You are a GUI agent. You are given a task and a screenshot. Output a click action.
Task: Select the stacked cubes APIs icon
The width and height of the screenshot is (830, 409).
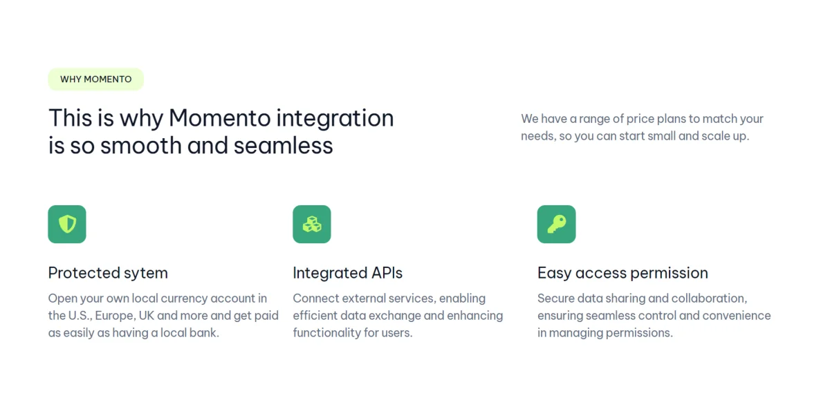[x=312, y=224]
